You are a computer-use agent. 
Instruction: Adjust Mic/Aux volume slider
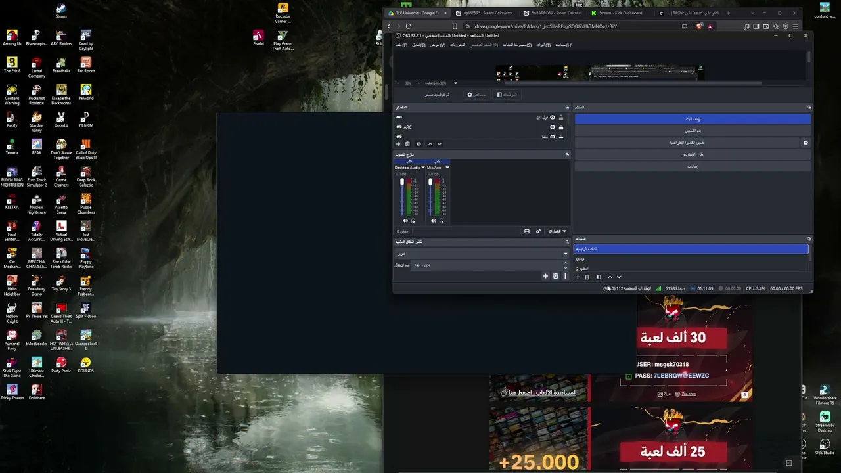[430, 197]
